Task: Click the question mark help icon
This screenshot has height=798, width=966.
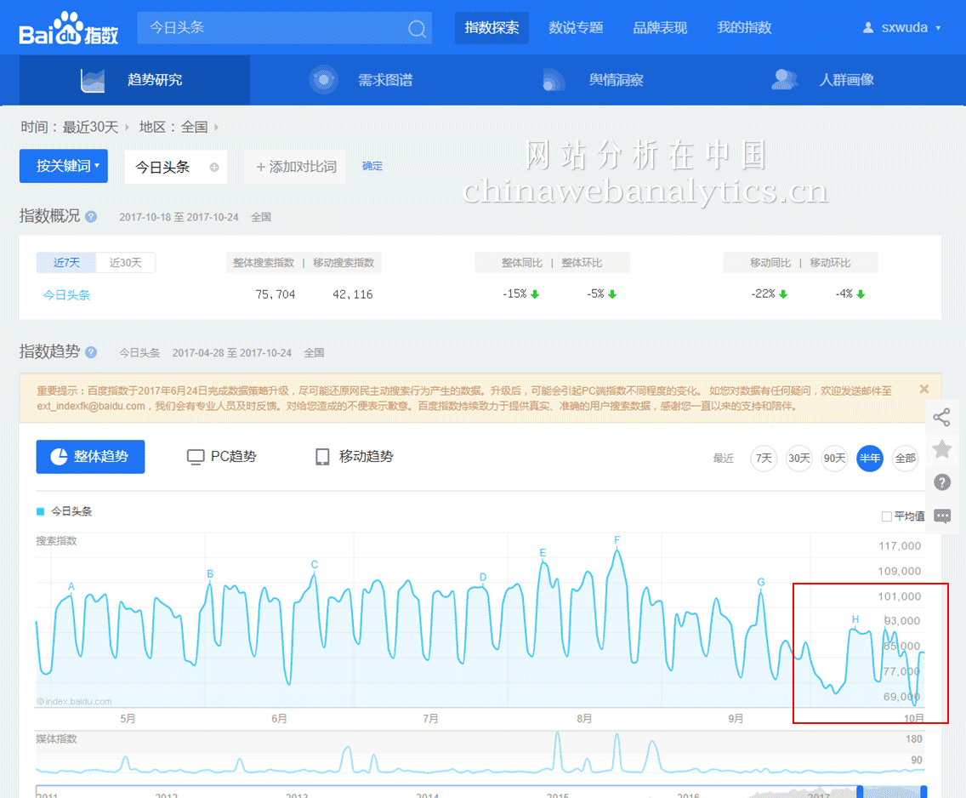Action: 941,482
